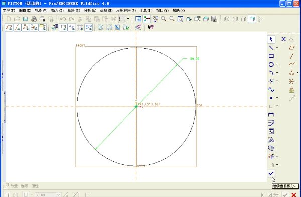This screenshot has height=197, width=301.
Task: Open the 编辑 (Edit) menu
Action: (x=25, y=10)
